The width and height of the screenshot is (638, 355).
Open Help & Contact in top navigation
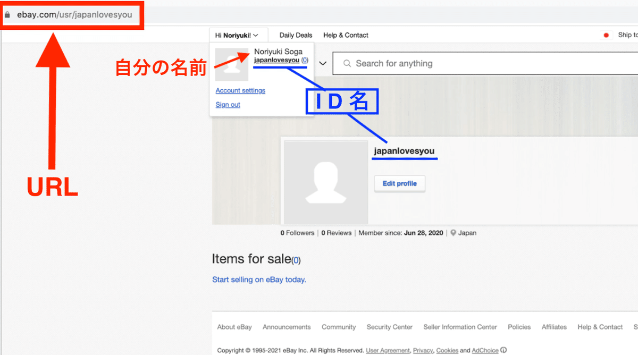(346, 35)
